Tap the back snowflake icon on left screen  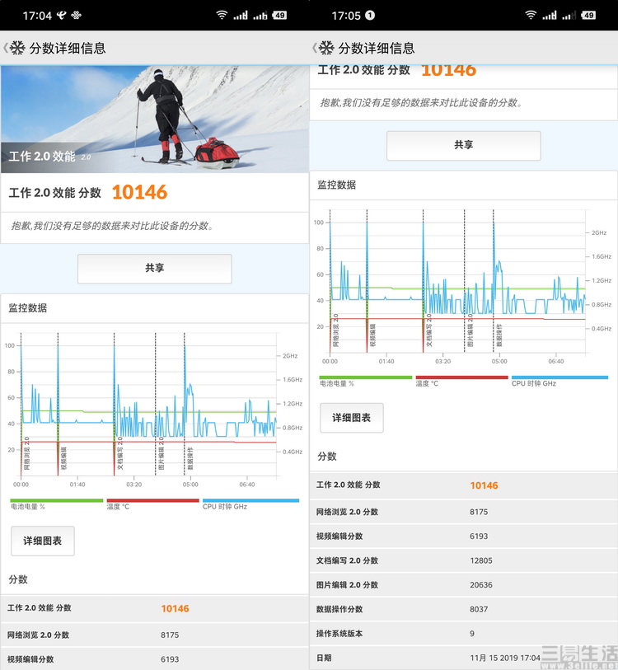click(x=17, y=48)
